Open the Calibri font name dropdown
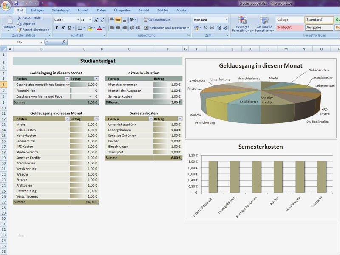The width and height of the screenshot is (340, 255). [x=78, y=20]
